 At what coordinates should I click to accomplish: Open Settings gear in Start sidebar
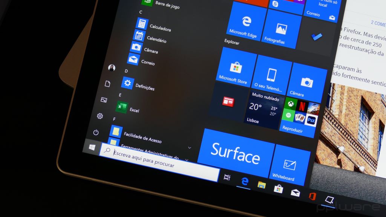pos(100,116)
